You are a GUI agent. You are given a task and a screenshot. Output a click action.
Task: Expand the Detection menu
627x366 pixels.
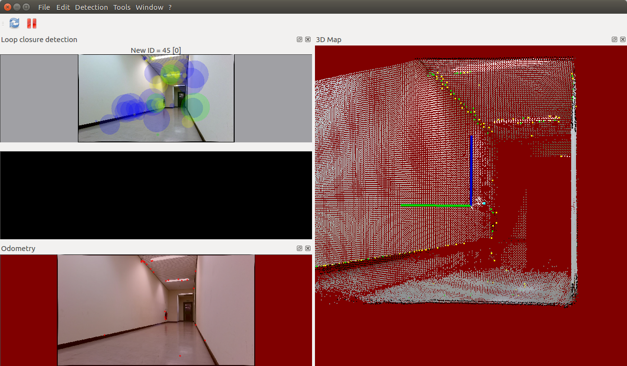(91, 7)
